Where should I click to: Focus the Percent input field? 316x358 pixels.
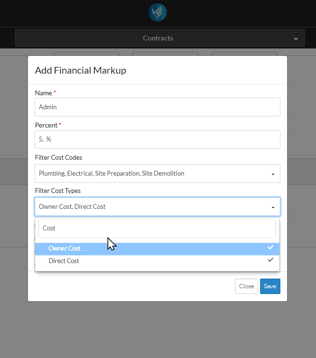pyautogui.click(x=157, y=140)
